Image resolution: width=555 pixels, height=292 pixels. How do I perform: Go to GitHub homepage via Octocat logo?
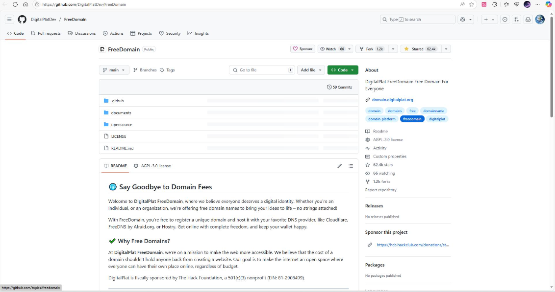22,20
